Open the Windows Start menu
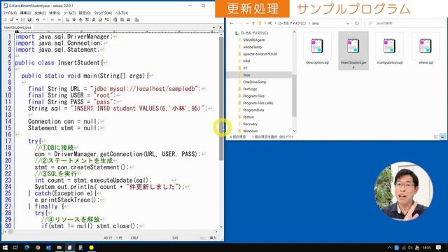Image resolution: width=448 pixels, height=252 pixels. [5, 247]
